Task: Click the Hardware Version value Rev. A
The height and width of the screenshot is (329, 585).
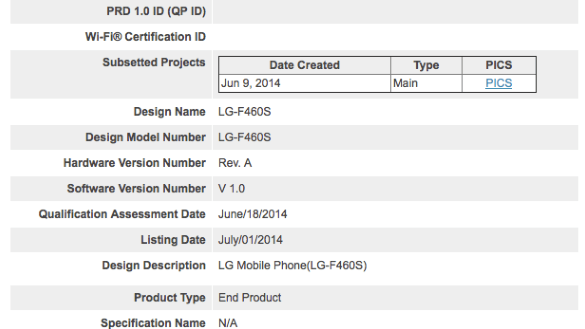Action: (235, 163)
